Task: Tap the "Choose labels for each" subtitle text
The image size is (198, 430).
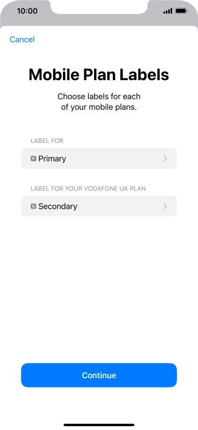Action: [x=99, y=97]
